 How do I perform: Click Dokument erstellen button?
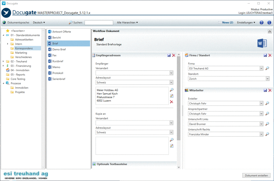[256, 176]
